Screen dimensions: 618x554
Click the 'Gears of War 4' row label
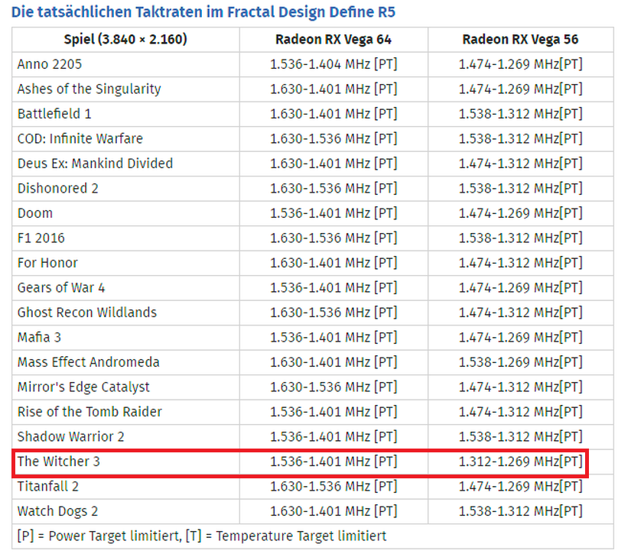[61, 287]
